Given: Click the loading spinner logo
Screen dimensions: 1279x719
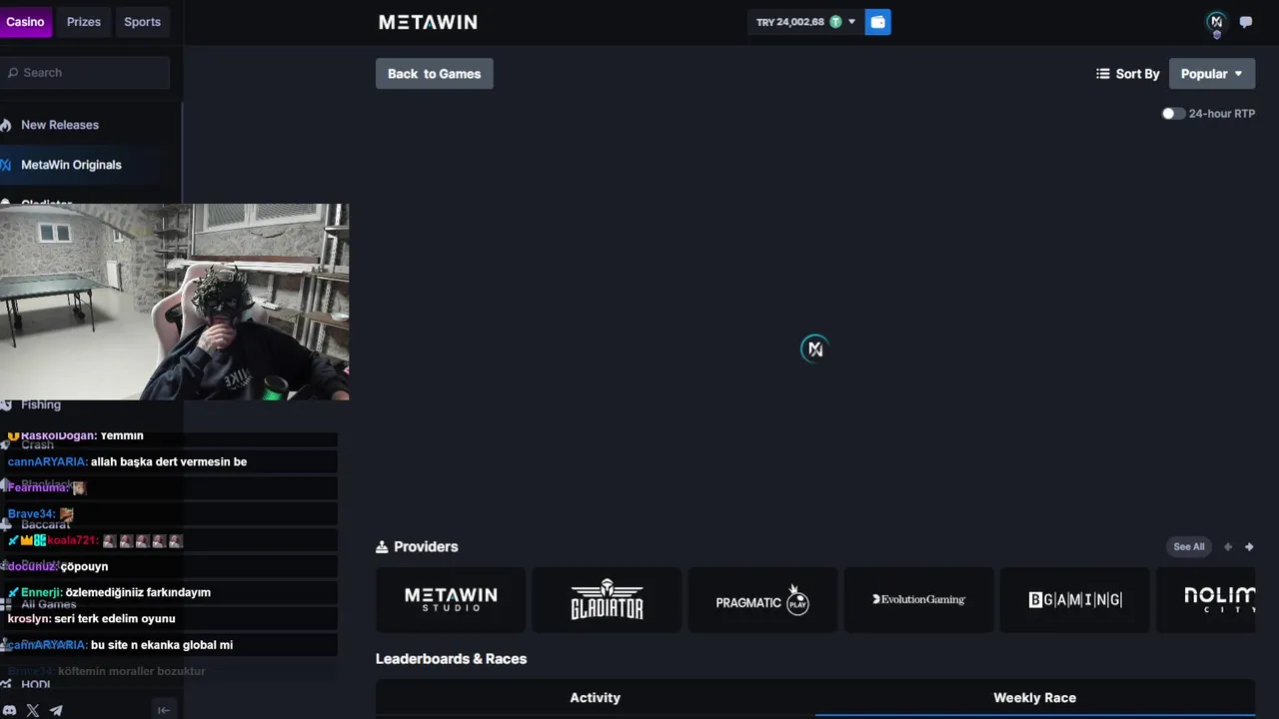Looking at the screenshot, I should (814, 349).
